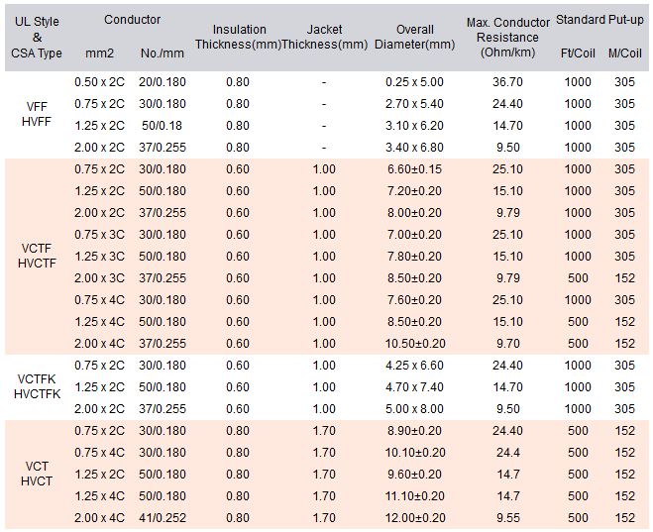
Task: Select the M/Coil sub-header
Action: 624,53
